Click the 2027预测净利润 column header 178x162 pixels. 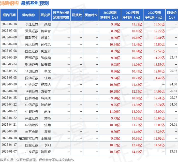154,15
